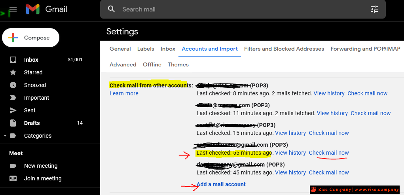Check mail now for account checked 55 minutes ago
The width and height of the screenshot is (404, 195).
pos(329,153)
